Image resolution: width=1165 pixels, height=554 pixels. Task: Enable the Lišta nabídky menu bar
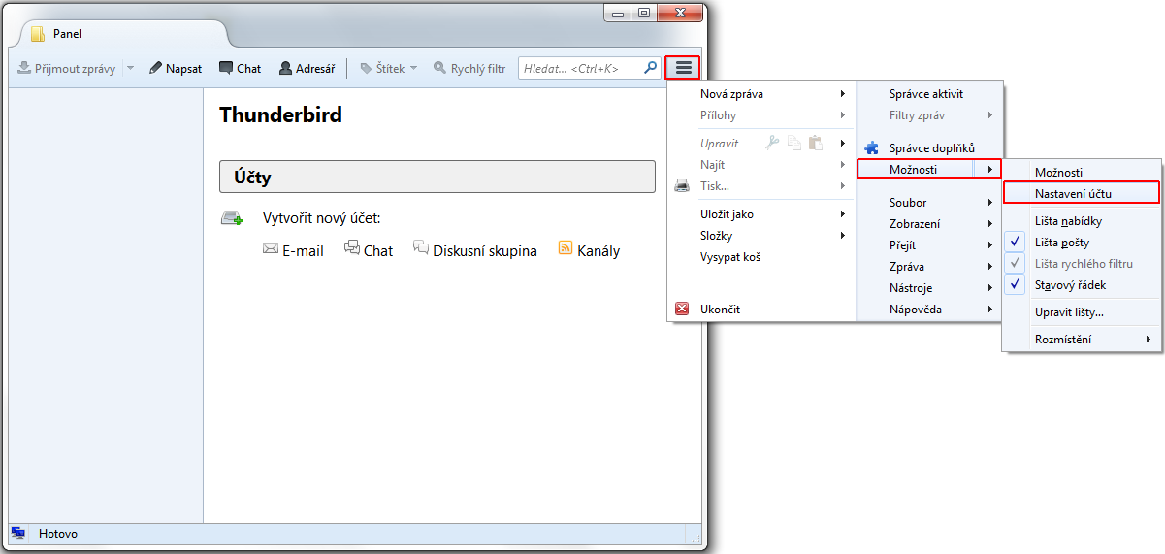(1082, 221)
